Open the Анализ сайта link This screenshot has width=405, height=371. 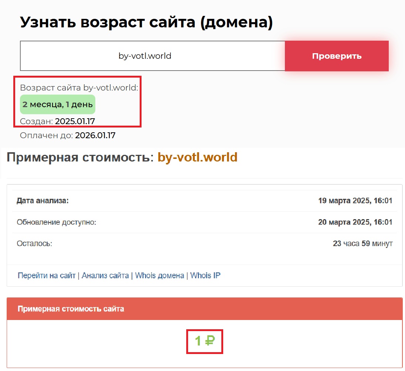click(x=105, y=275)
